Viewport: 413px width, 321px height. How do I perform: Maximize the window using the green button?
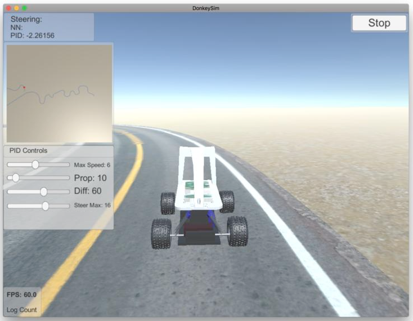24,8
